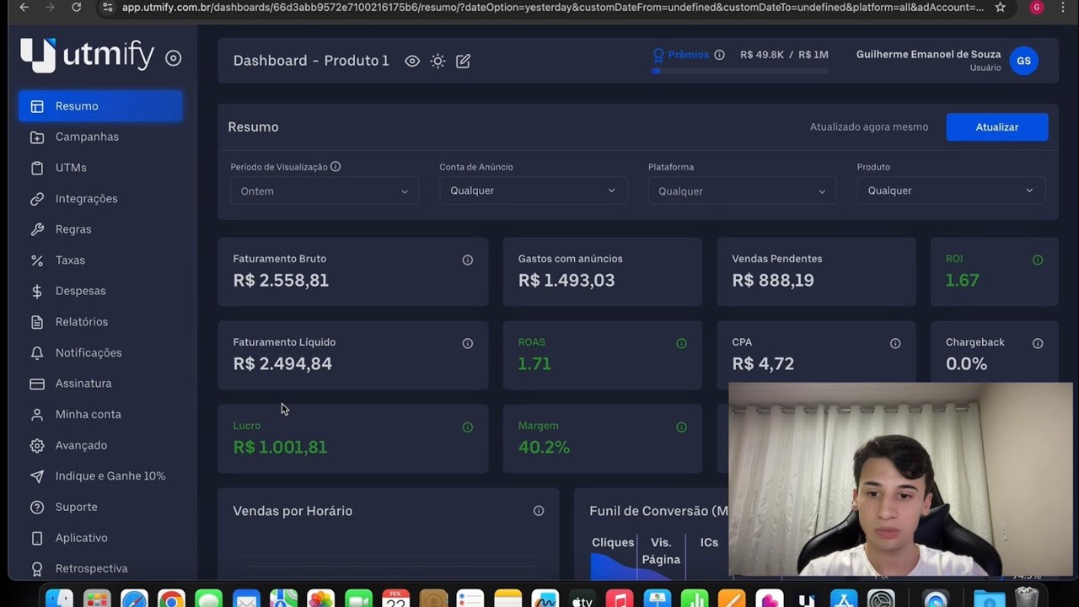
Task: Click the UTMs clipboard icon
Action: pyautogui.click(x=37, y=168)
